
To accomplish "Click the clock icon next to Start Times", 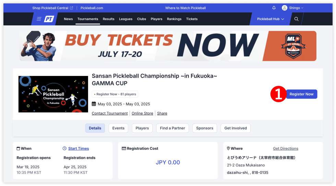I will click(64, 148).
